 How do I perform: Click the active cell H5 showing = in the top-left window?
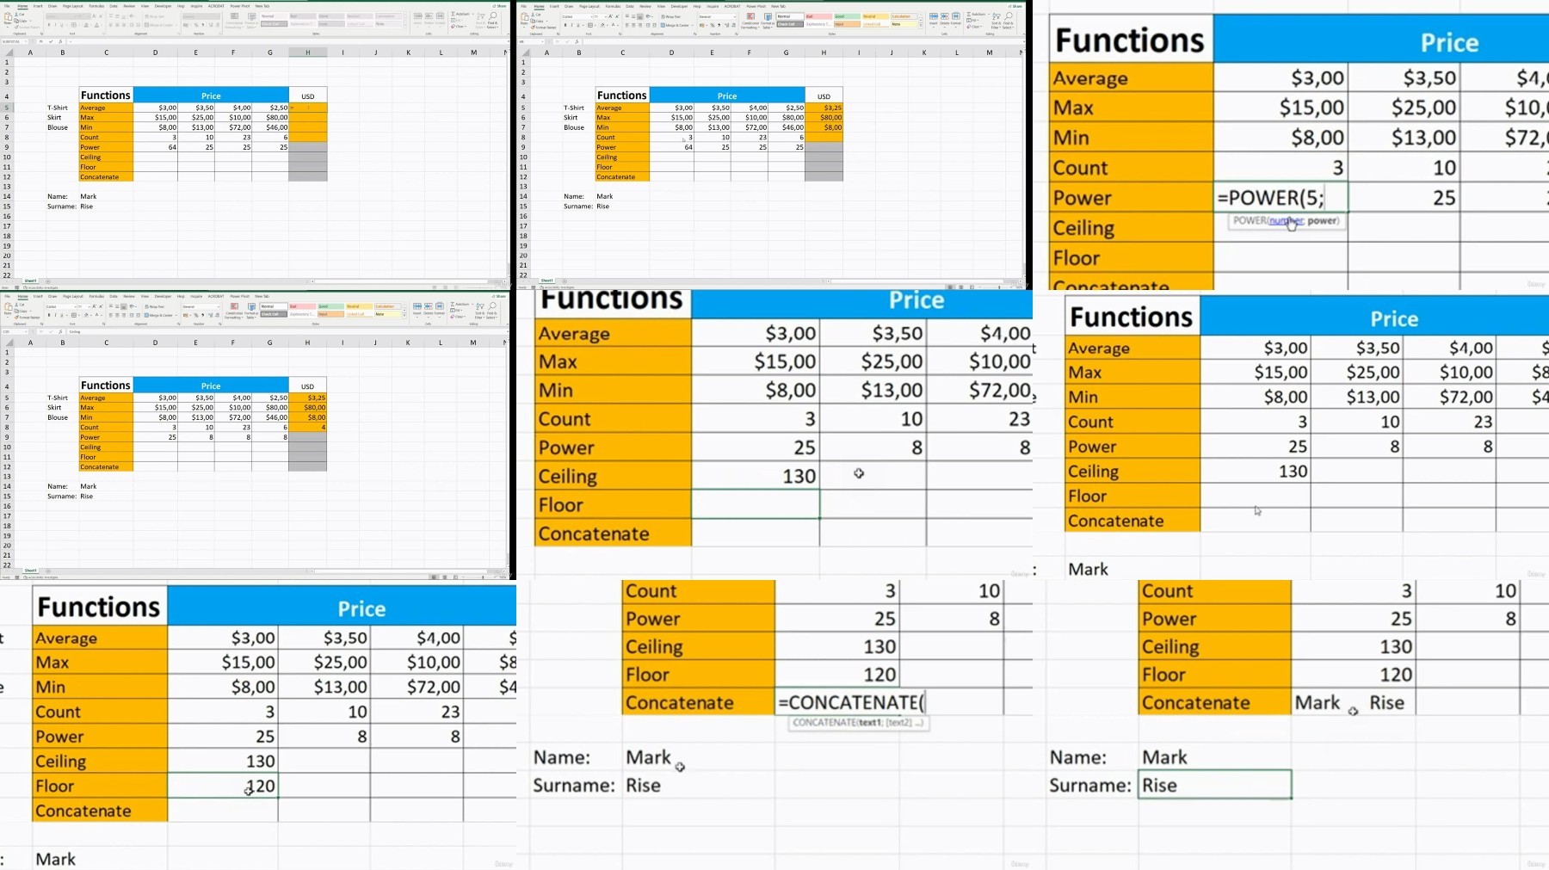(x=307, y=108)
